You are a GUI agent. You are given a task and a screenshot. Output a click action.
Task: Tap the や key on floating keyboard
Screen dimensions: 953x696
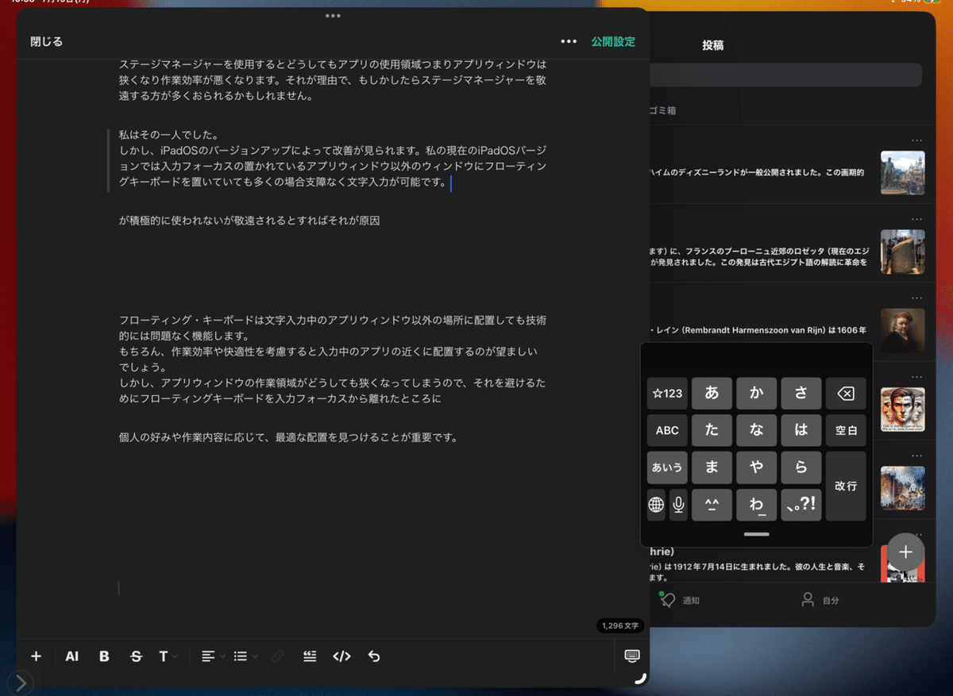click(x=756, y=467)
